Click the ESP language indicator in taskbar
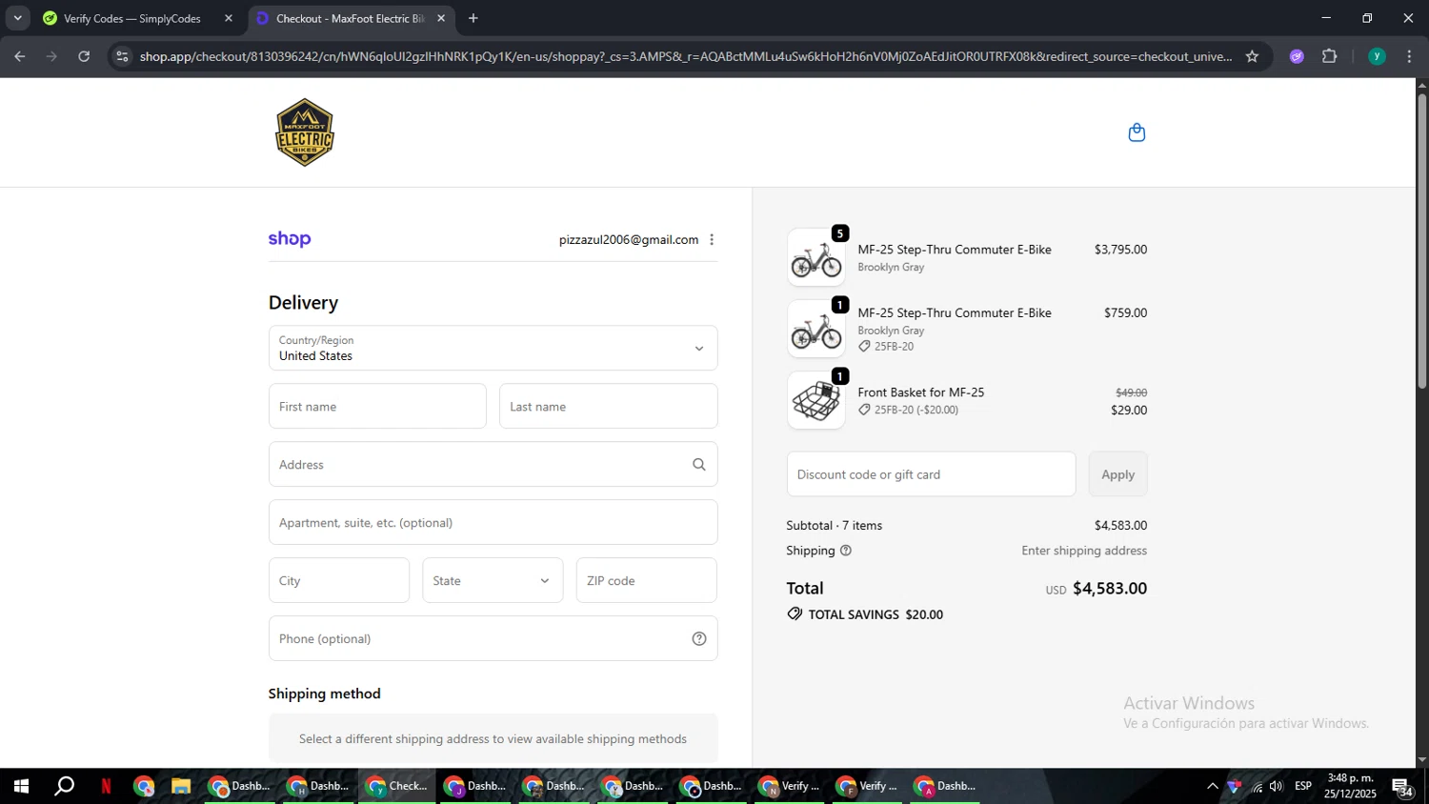 (x=1303, y=787)
